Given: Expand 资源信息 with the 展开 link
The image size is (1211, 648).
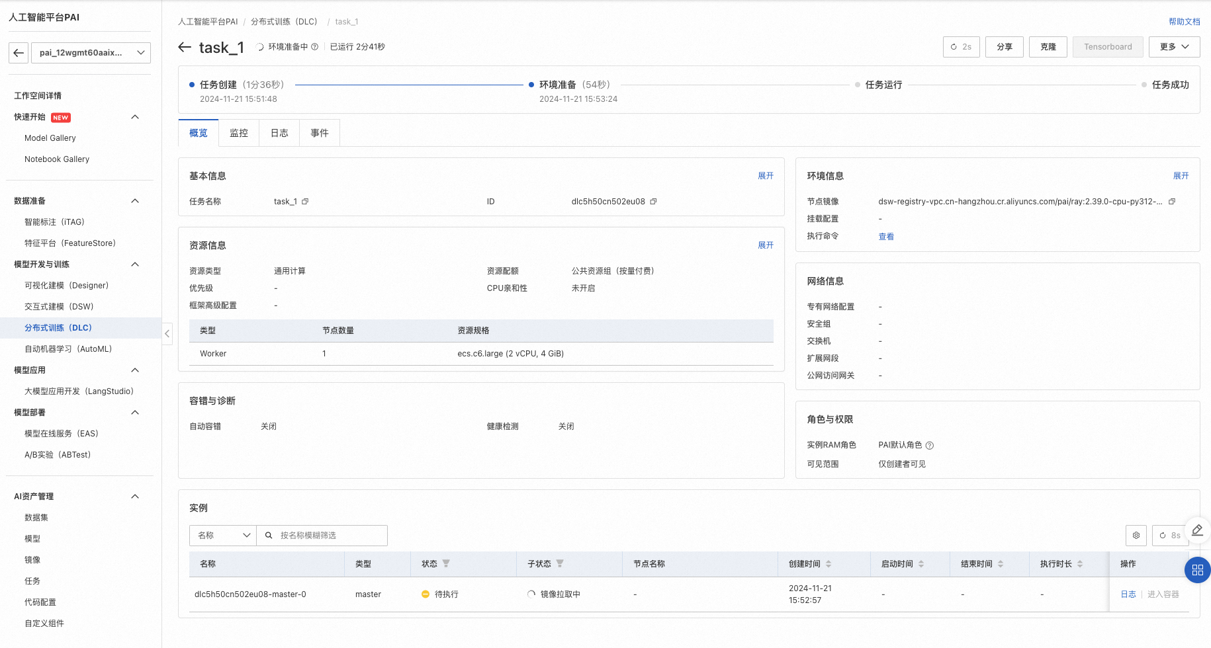Looking at the screenshot, I should click(766, 245).
